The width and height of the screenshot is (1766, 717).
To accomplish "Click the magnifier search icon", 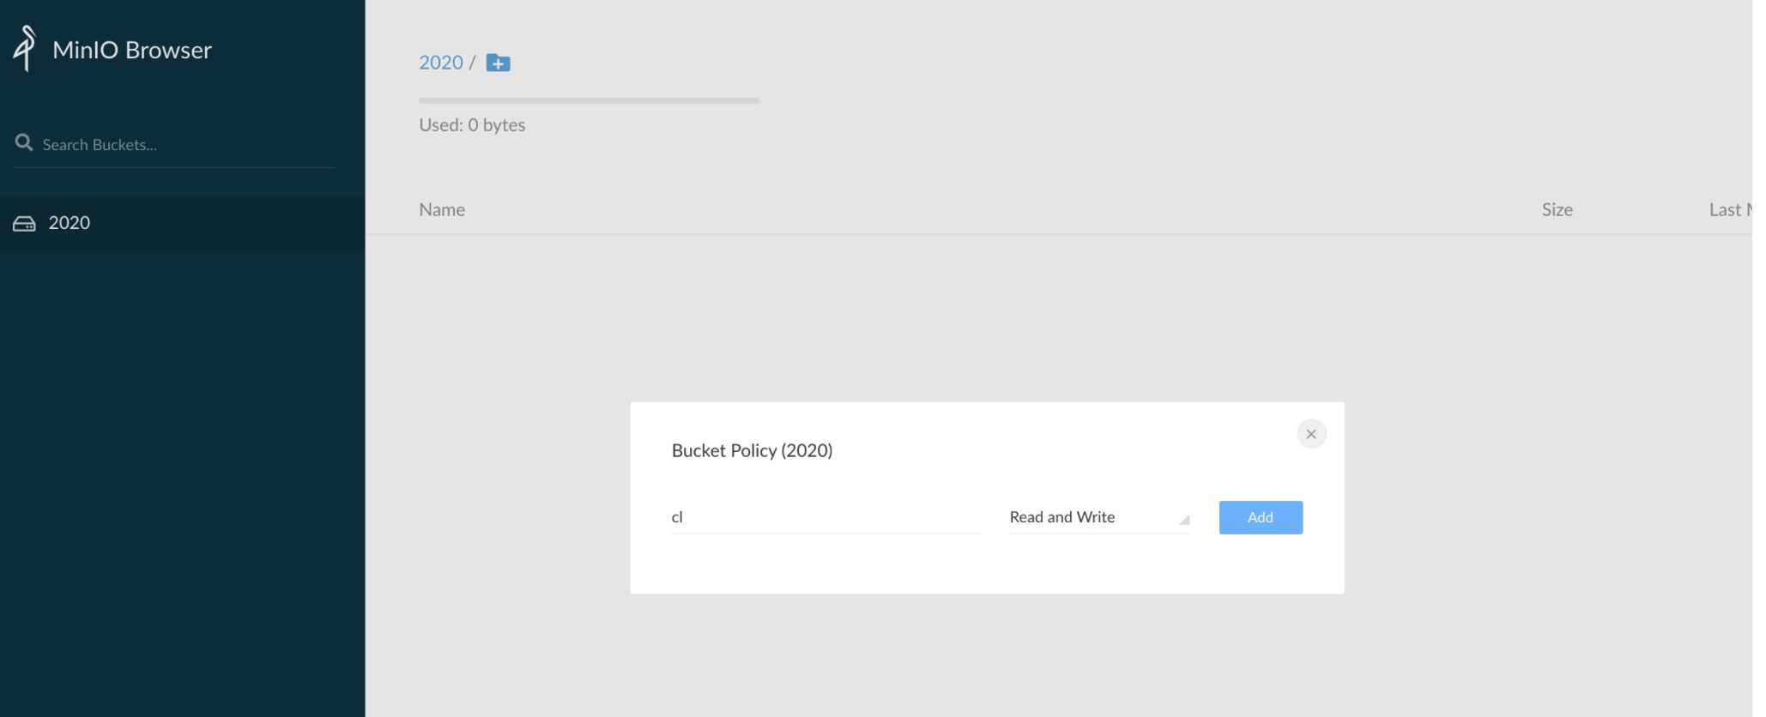I will [24, 142].
